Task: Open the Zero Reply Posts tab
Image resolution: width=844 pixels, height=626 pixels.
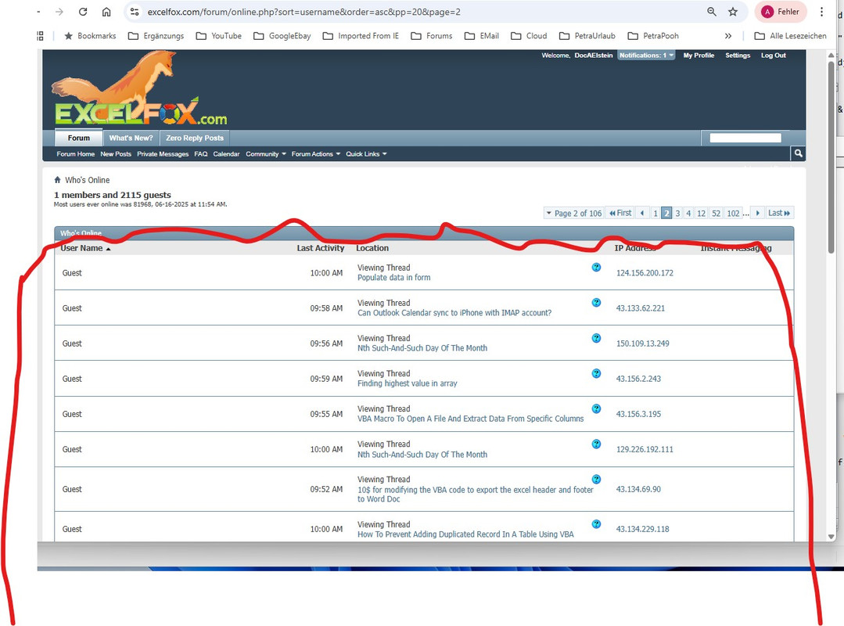Action: tap(194, 138)
